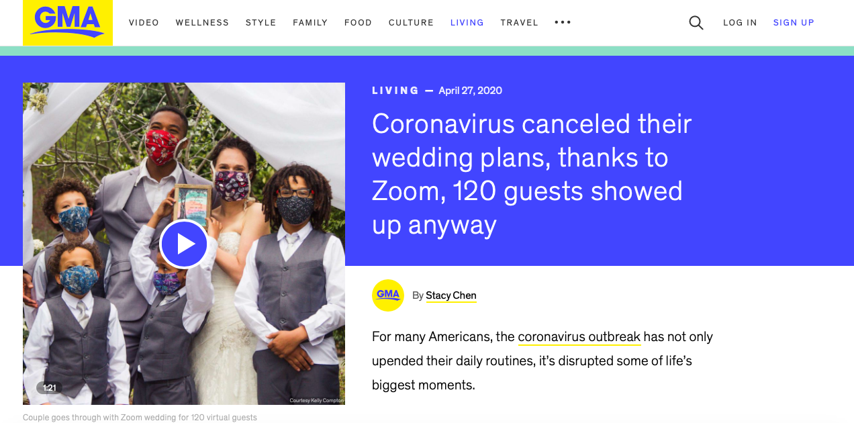This screenshot has width=854, height=423.
Task: Click the Sign Up link
Action: pos(794,23)
